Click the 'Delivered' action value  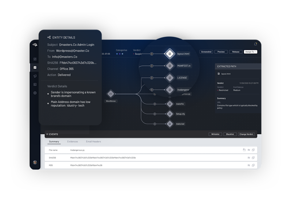pos(64,75)
